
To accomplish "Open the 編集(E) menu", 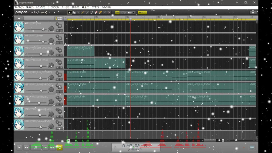I will coord(30,7).
